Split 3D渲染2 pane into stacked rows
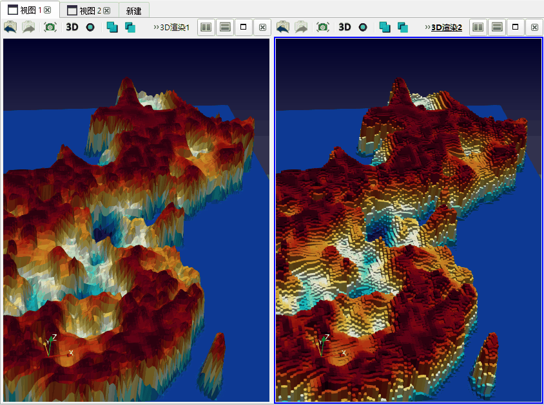 [x=497, y=27]
